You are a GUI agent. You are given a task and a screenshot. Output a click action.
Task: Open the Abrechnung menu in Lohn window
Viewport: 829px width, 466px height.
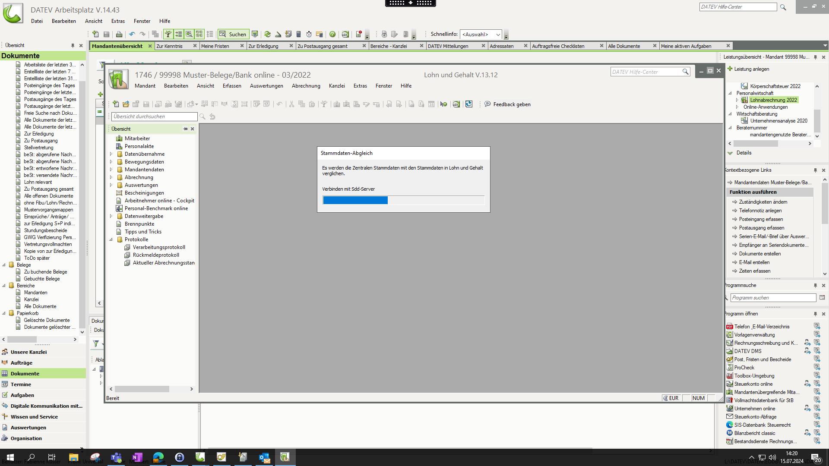(x=306, y=86)
